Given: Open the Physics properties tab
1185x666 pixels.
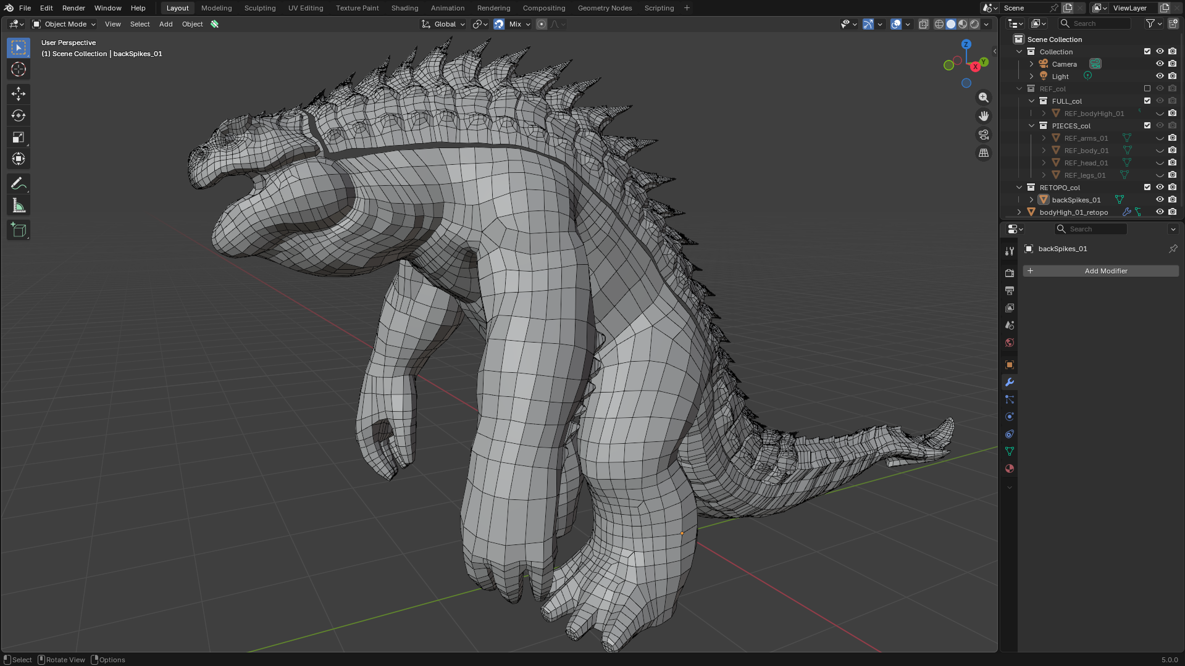Looking at the screenshot, I should pos(1010,417).
